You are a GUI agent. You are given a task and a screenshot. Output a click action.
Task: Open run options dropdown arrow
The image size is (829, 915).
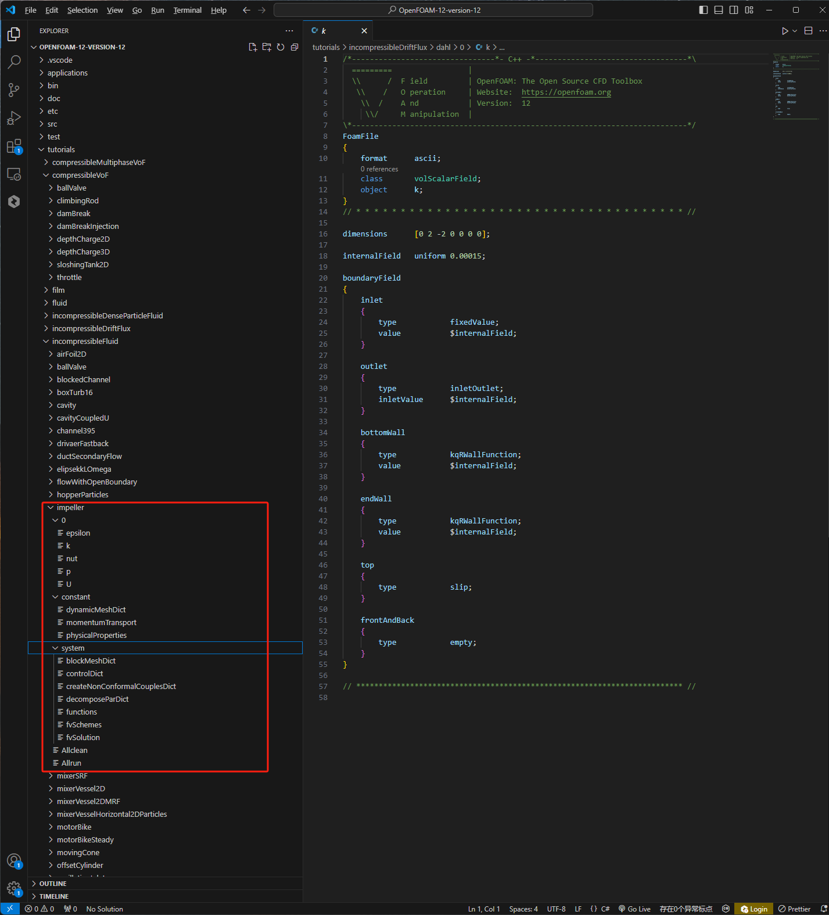[795, 31]
